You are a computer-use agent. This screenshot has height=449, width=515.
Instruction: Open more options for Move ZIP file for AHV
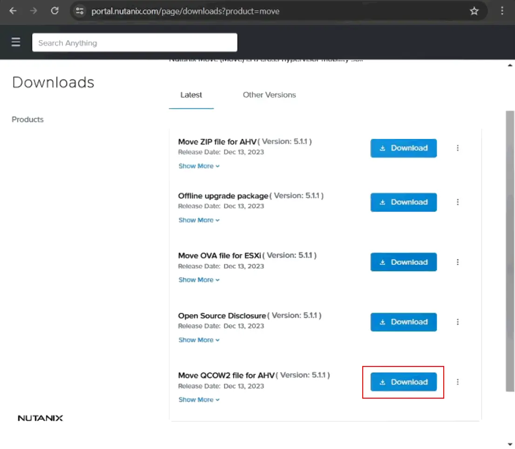click(x=458, y=148)
